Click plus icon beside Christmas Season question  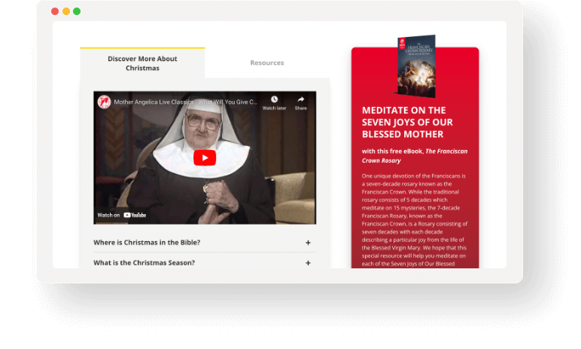click(x=308, y=263)
